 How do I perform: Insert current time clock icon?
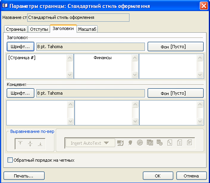pos(140,143)
